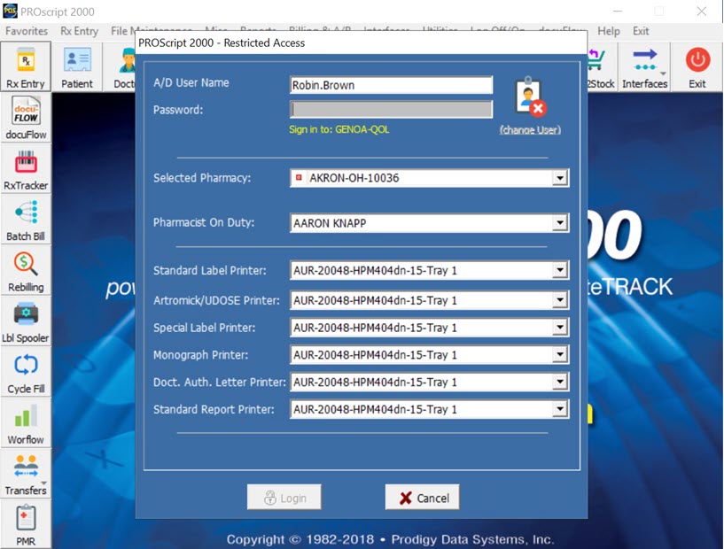Open the RxTracker tool
The height and width of the screenshot is (549, 724).
(26, 169)
